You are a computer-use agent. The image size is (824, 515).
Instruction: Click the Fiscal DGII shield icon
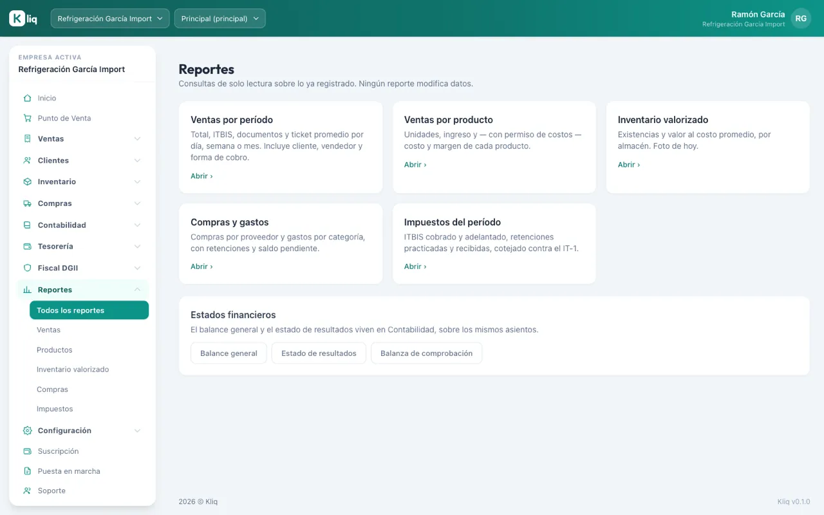tap(27, 268)
